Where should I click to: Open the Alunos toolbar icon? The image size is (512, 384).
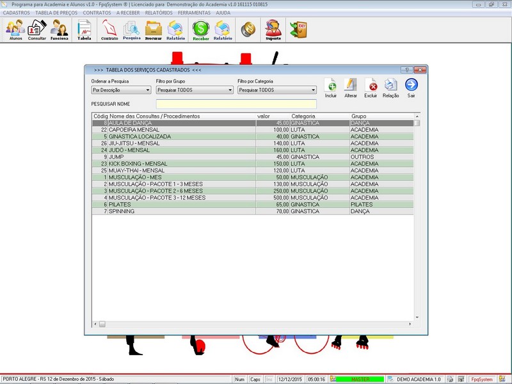click(15, 29)
